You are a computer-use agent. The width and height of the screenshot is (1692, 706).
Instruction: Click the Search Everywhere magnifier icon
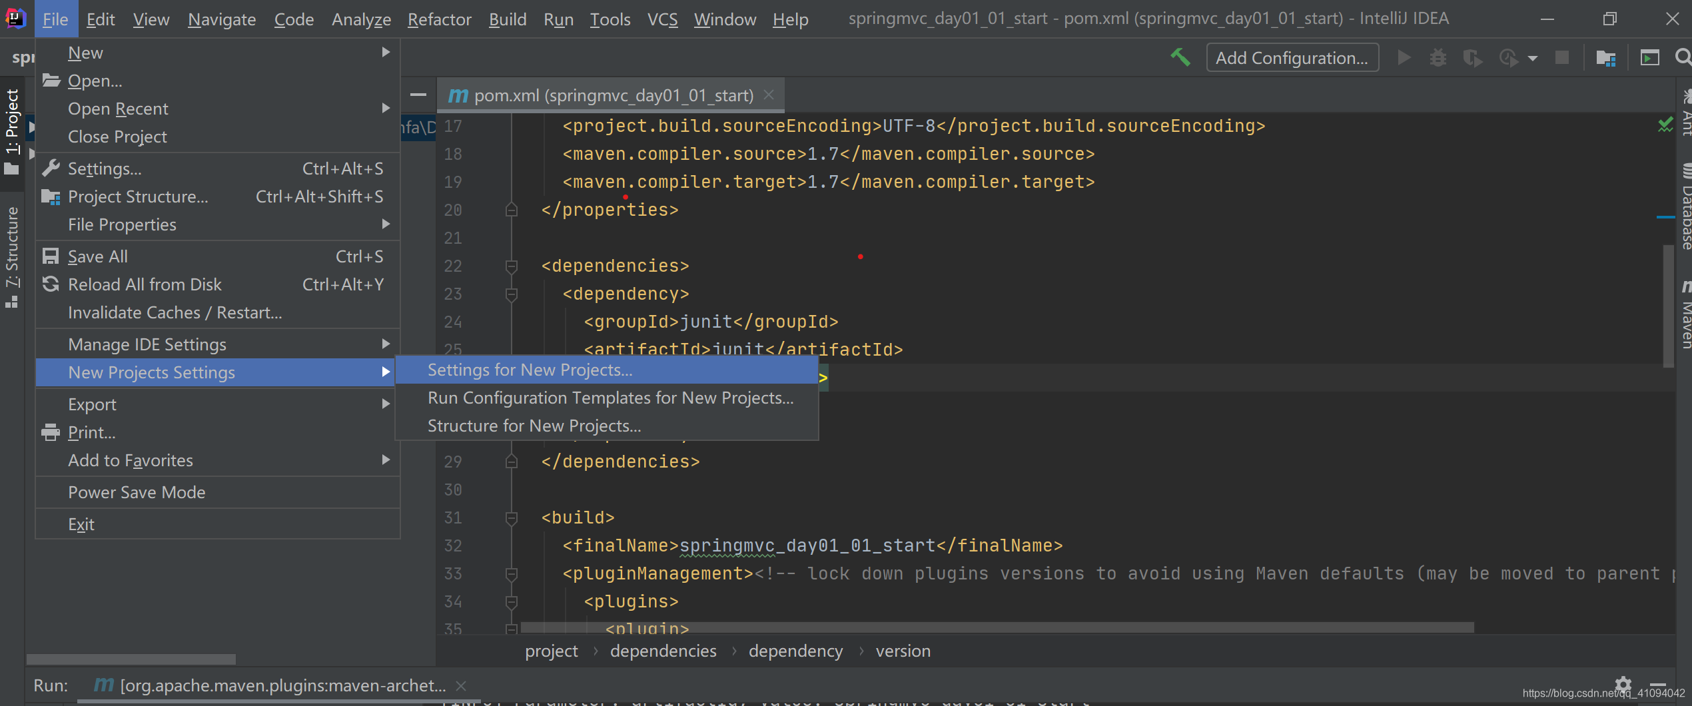click(x=1683, y=58)
